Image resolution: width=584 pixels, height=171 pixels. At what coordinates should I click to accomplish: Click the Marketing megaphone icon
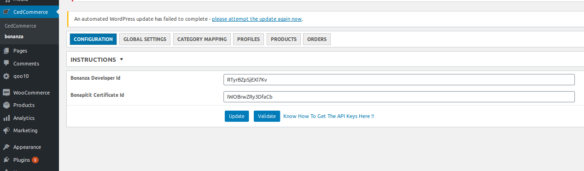(x=6, y=130)
